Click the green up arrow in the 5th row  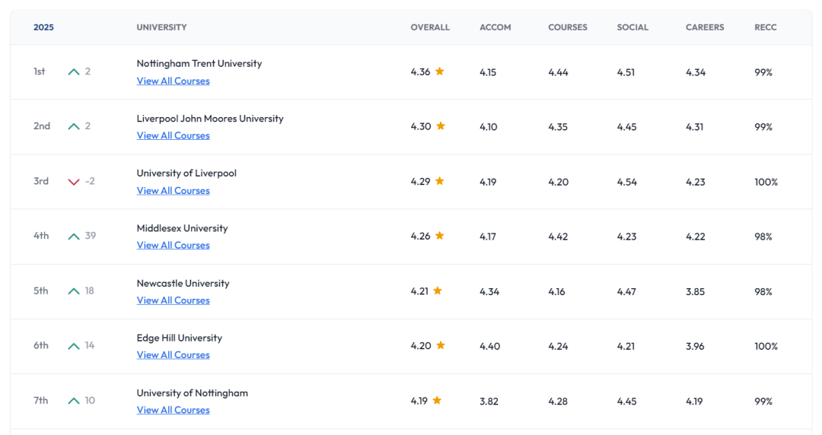(74, 291)
